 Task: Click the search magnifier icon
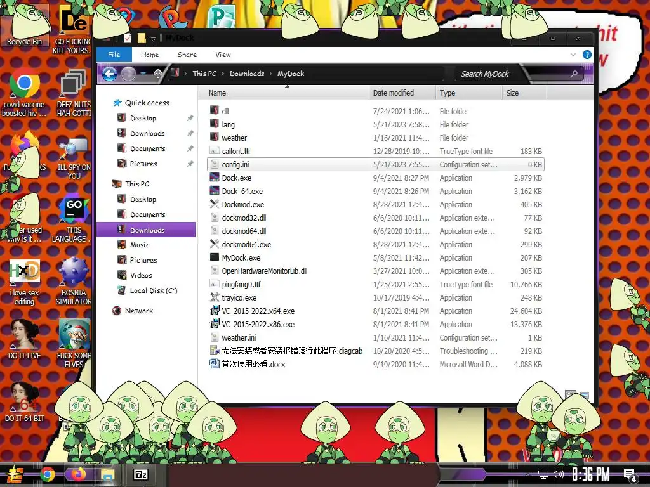coord(574,74)
